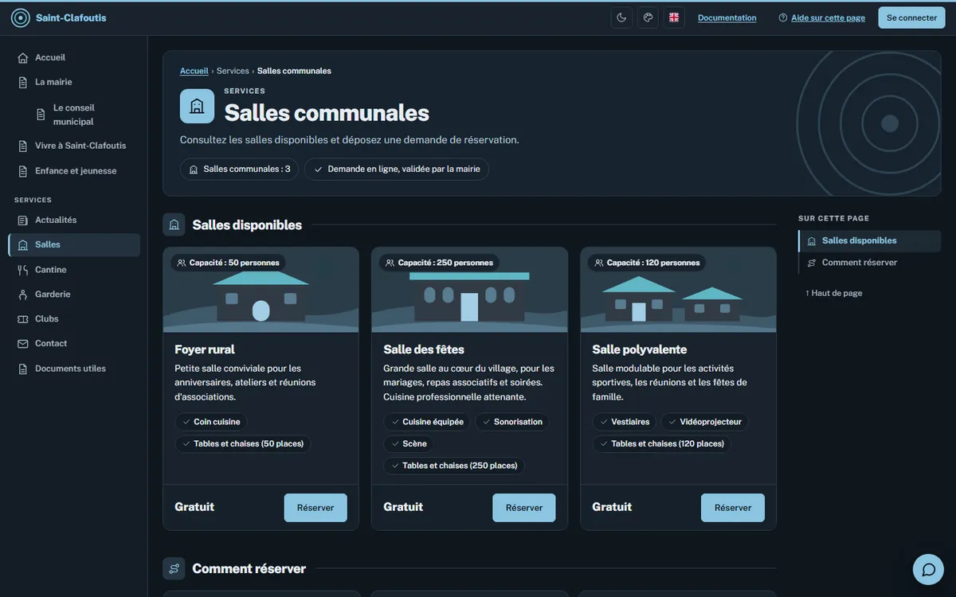Open Documents utiles in the sidebar
This screenshot has height=597, width=956.
pyautogui.click(x=74, y=369)
